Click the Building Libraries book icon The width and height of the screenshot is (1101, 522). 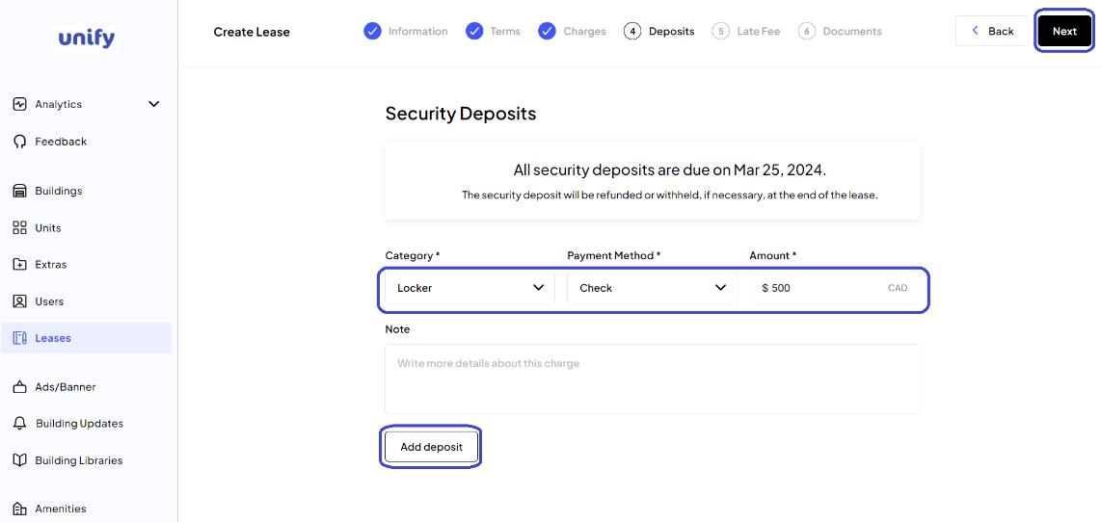19,460
